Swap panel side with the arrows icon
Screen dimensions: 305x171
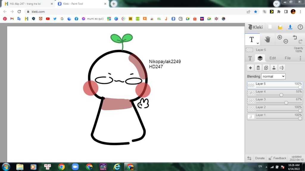(249, 158)
